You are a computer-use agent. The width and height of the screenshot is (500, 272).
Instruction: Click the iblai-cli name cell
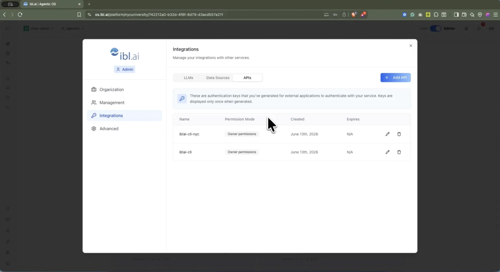pyautogui.click(x=185, y=152)
